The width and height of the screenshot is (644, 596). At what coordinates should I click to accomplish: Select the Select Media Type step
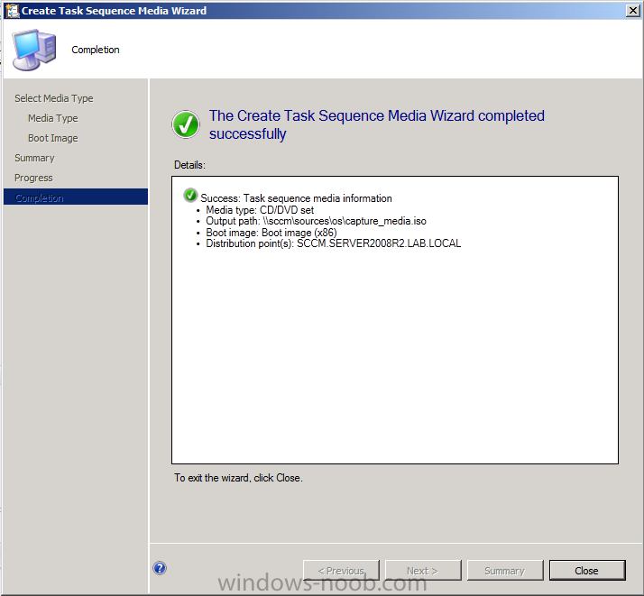(x=54, y=98)
